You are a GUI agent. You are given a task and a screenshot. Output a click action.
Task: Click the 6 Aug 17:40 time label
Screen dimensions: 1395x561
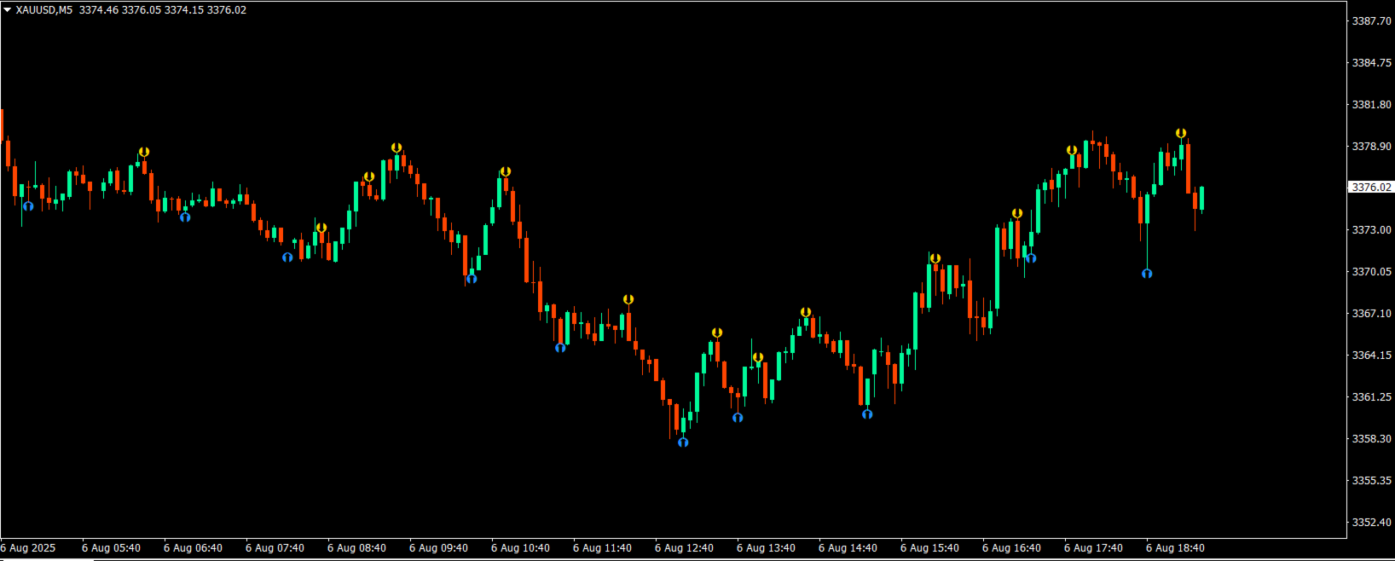(x=1093, y=548)
